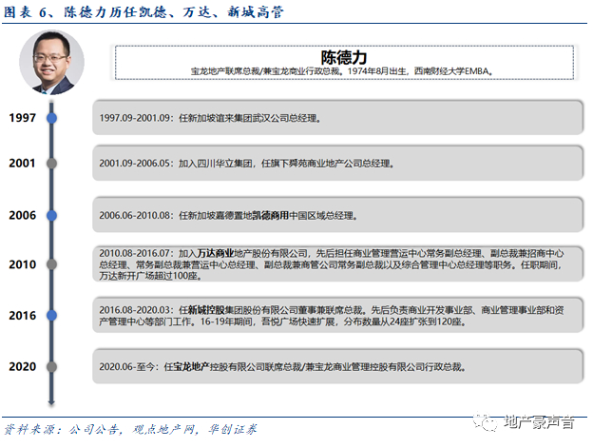Click the entry 2016.08-2020.03 新城控股

[337, 315]
